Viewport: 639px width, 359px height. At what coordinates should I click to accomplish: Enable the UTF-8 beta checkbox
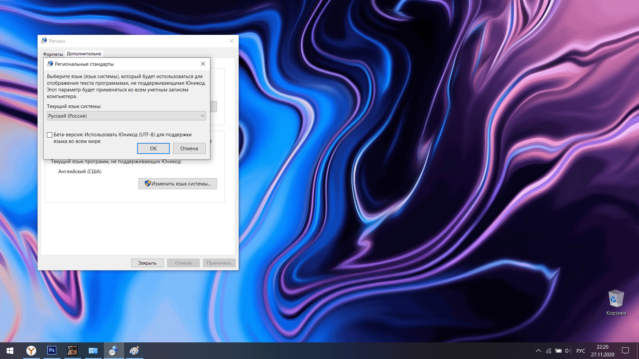(50, 135)
